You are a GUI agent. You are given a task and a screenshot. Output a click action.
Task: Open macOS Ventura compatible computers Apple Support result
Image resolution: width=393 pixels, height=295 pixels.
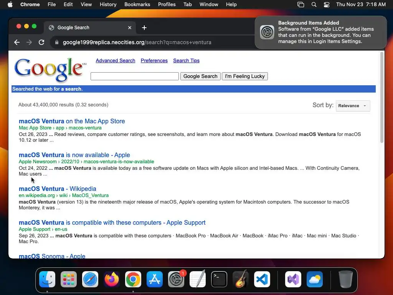click(112, 222)
